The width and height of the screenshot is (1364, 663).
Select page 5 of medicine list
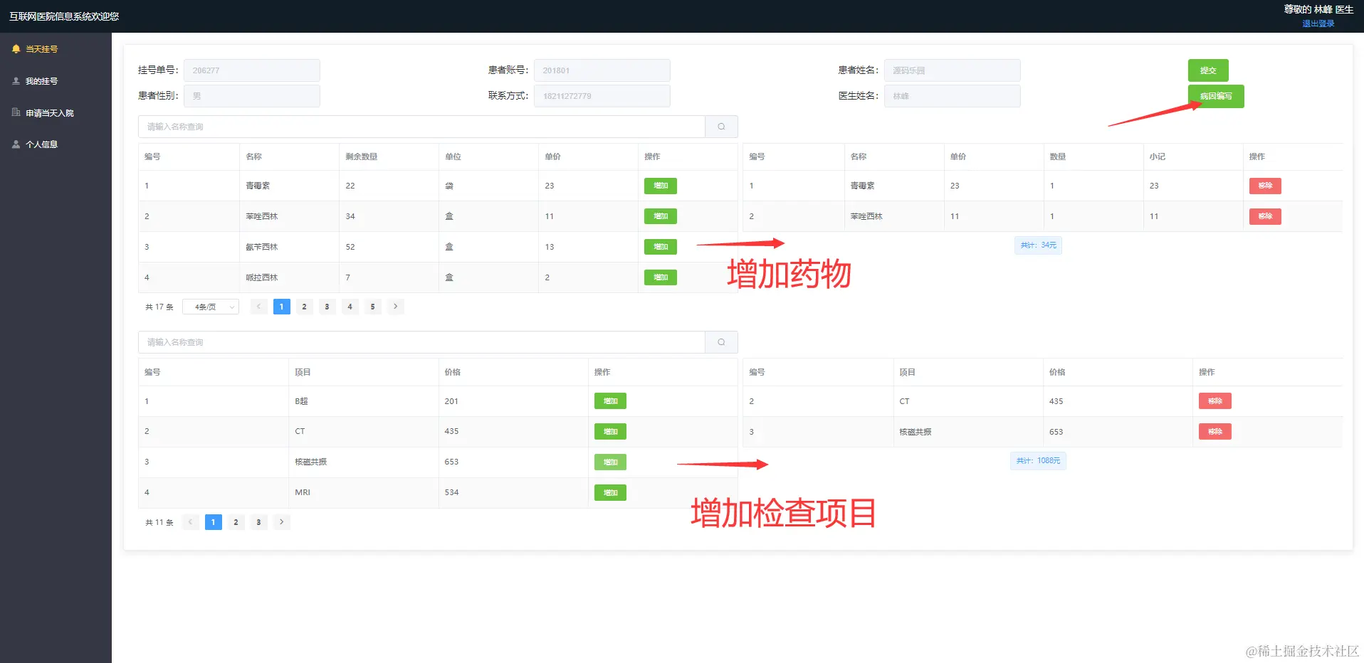(373, 307)
